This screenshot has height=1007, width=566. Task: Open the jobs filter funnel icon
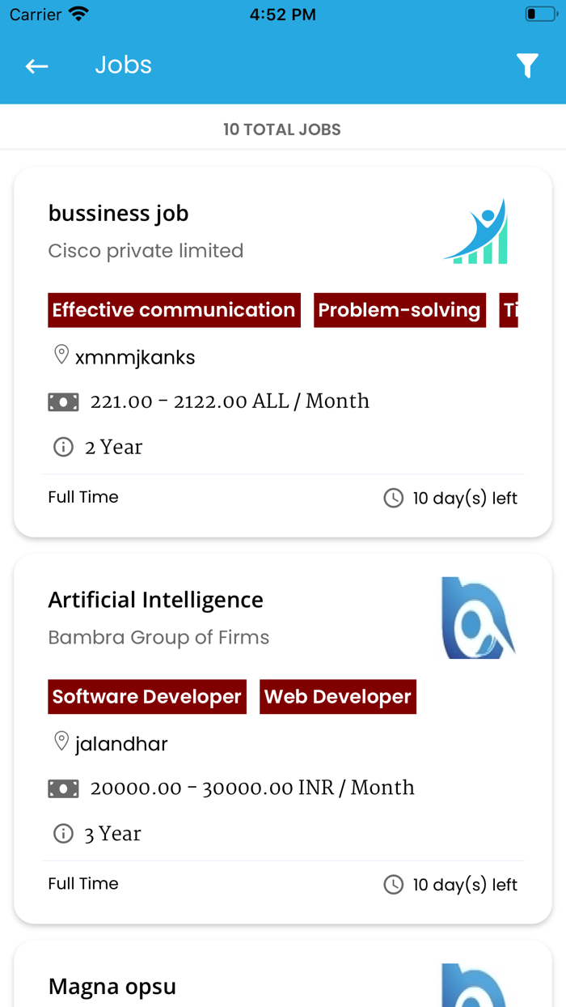click(527, 66)
